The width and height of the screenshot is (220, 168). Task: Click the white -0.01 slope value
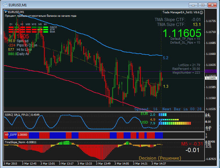pos(193,150)
